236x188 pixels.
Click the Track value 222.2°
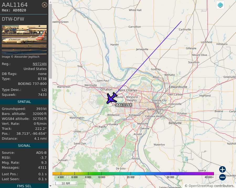tap(41, 129)
